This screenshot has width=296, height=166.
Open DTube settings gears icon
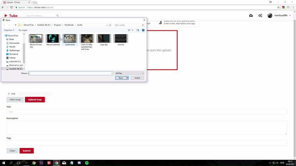coord(260,15)
